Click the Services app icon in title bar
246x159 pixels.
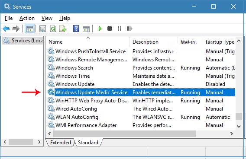(7, 6)
